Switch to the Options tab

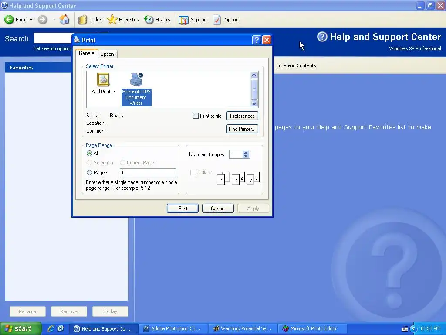click(x=108, y=54)
